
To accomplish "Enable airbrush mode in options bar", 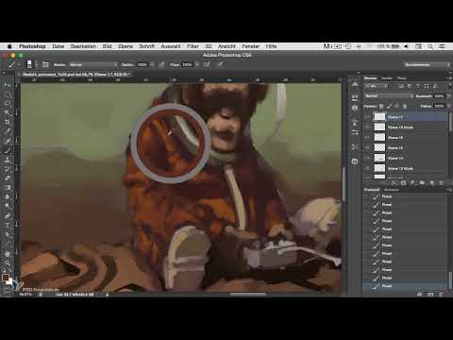I will 207,64.
